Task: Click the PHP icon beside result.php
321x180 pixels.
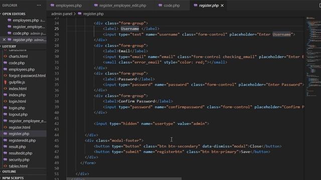Action: pyautogui.click(x=6, y=146)
